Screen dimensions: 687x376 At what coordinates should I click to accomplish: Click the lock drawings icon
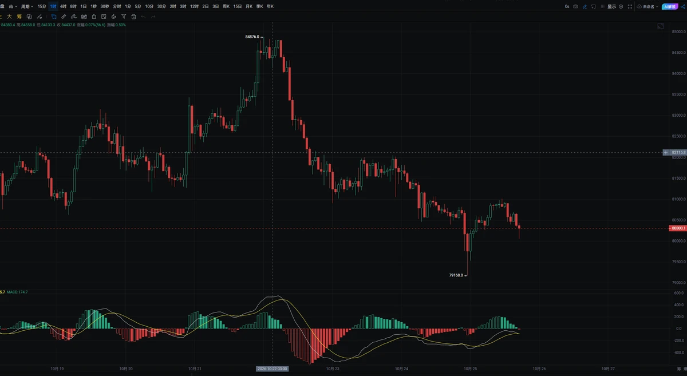click(94, 17)
